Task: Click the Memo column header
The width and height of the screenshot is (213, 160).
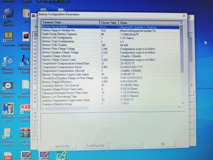Action: 149,23
